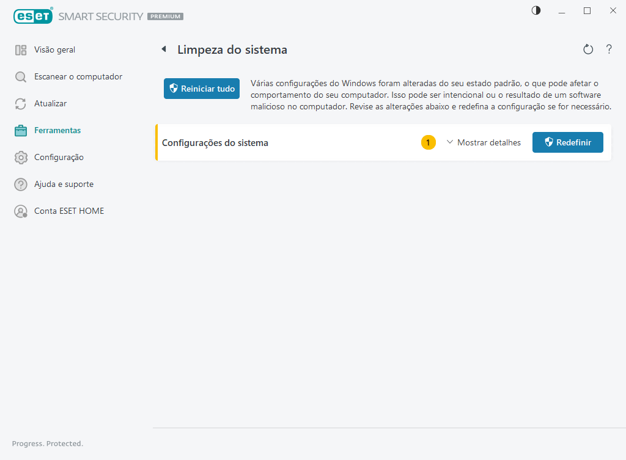Screen dimensions: 626x460
Task: Select Ajuda e suporte in the sidebar
Action: pyautogui.click(x=64, y=184)
